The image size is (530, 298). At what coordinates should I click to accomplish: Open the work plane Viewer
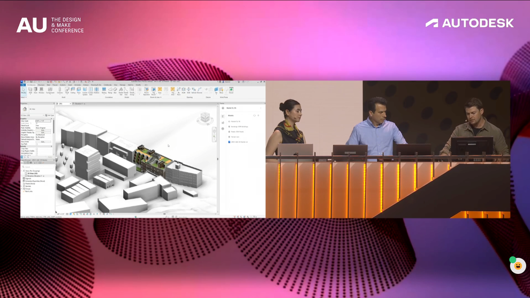click(x=231, y=90)
